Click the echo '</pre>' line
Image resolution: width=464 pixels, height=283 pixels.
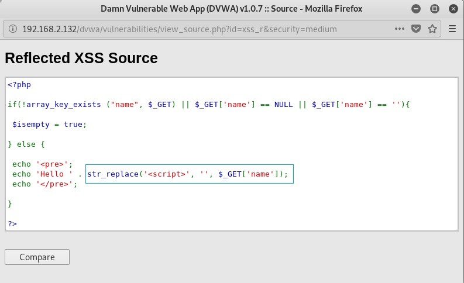(x=44, y=184)
